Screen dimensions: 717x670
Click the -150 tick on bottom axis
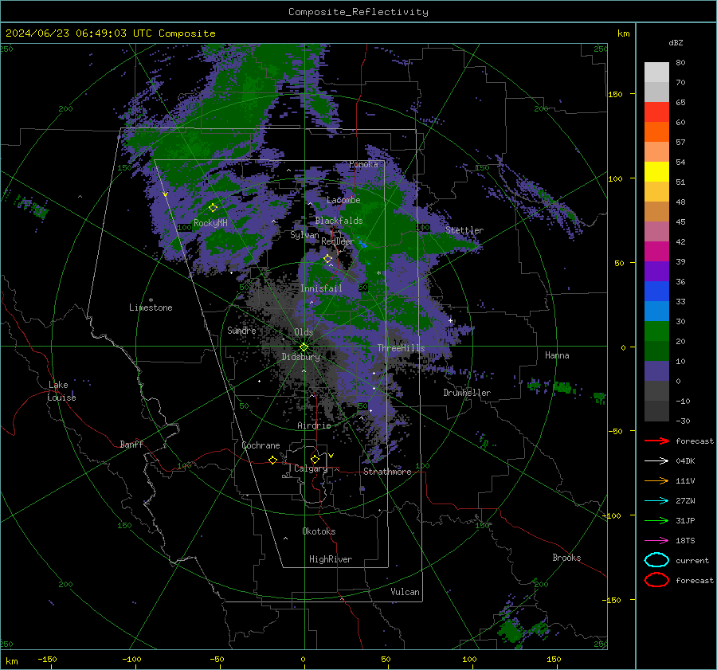point(47,660)
